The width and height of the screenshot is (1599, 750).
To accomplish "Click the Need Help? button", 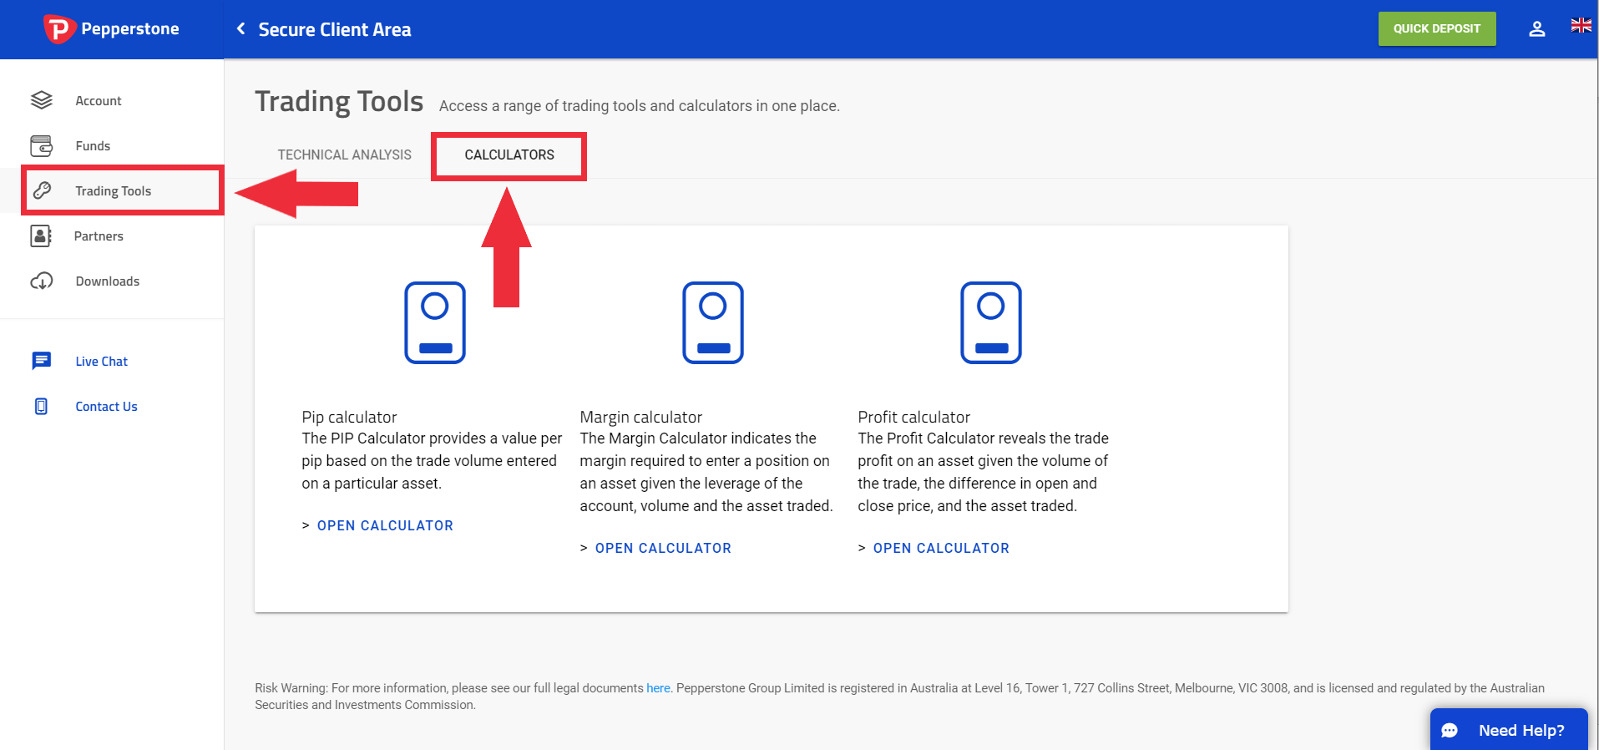I will click(x=1509, y=729).
